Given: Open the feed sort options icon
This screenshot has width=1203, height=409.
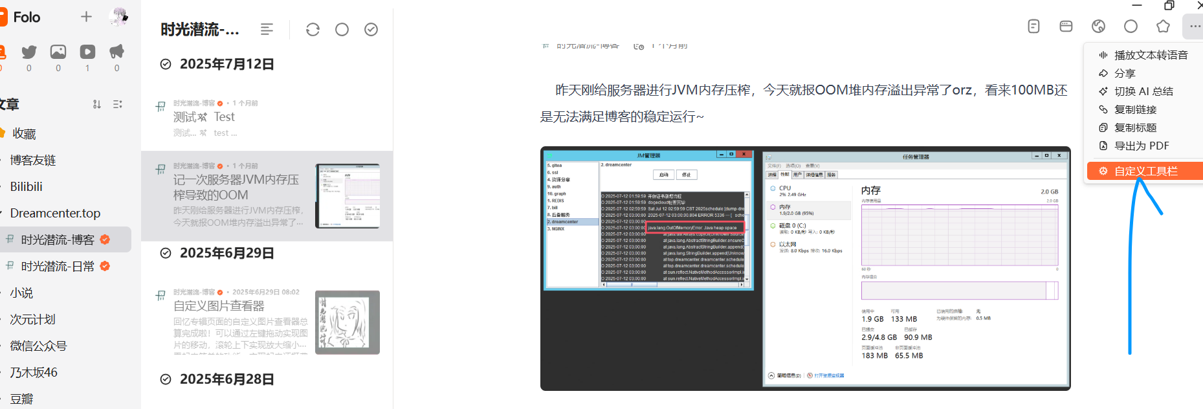Looking at the screenshot, I should [97, 104].
